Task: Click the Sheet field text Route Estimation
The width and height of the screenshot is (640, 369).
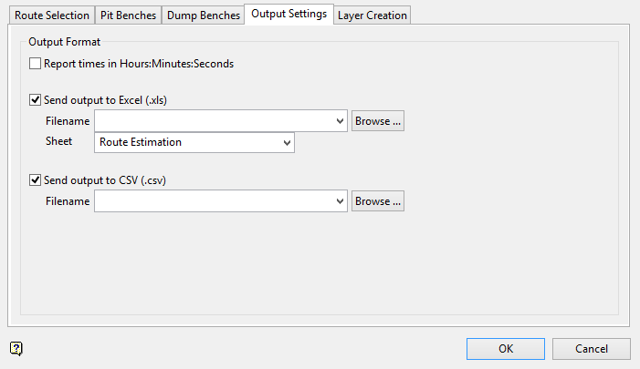Action: 142,143
